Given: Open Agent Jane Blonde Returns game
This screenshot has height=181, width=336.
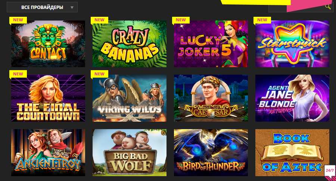Looking at the screenshot, I should [292, 98].
